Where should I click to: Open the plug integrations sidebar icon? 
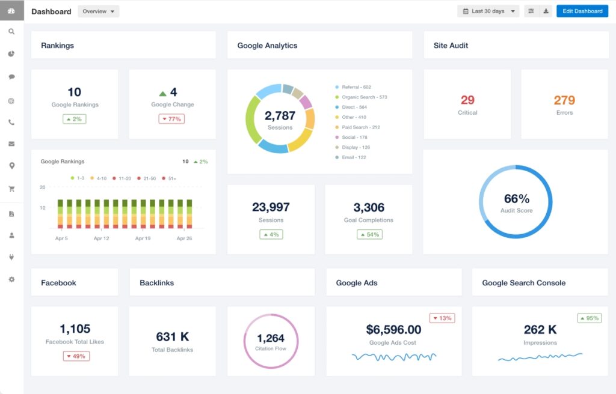[x=11, y=257]
